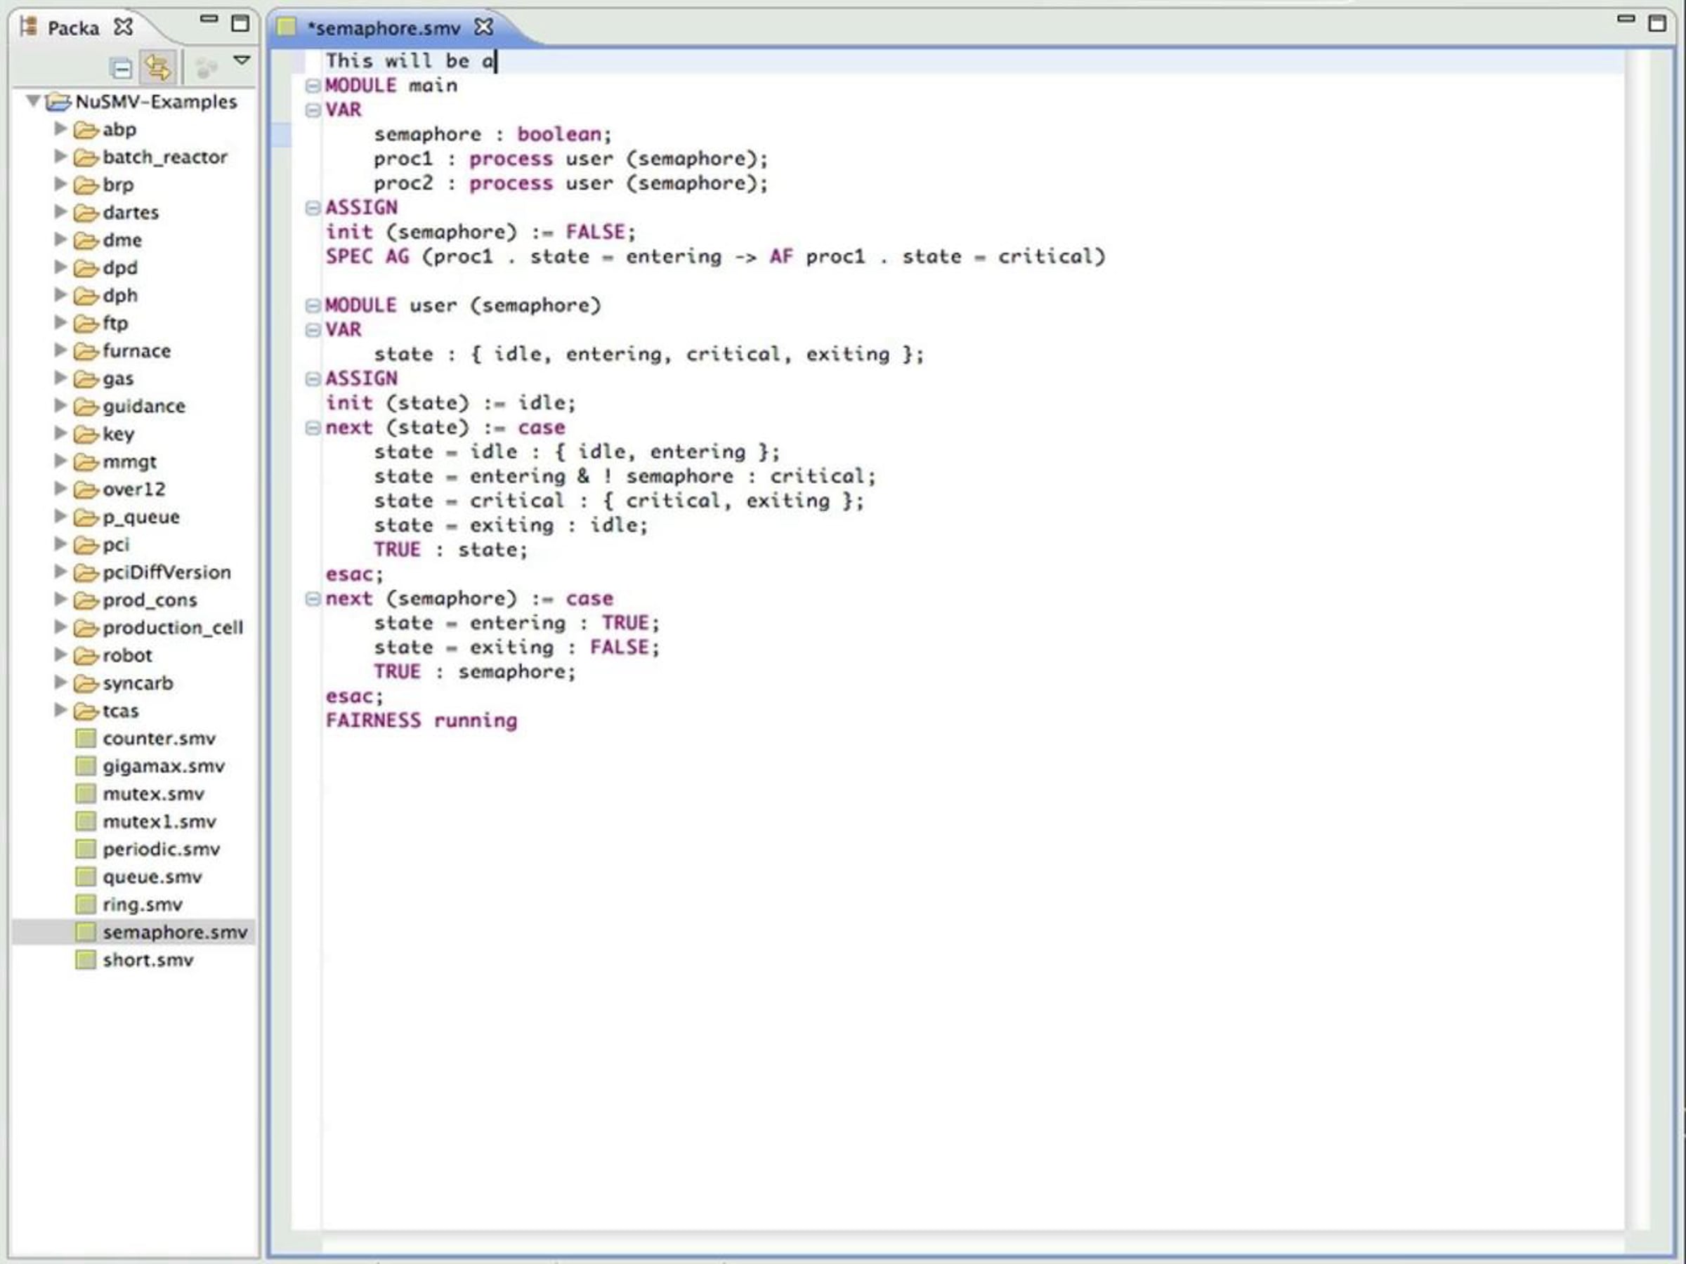Image resolution: width=1686 pixels, height=1264 pixels.
Task: Open Package Explorer view menu arrow
Action: coord(242,60)
